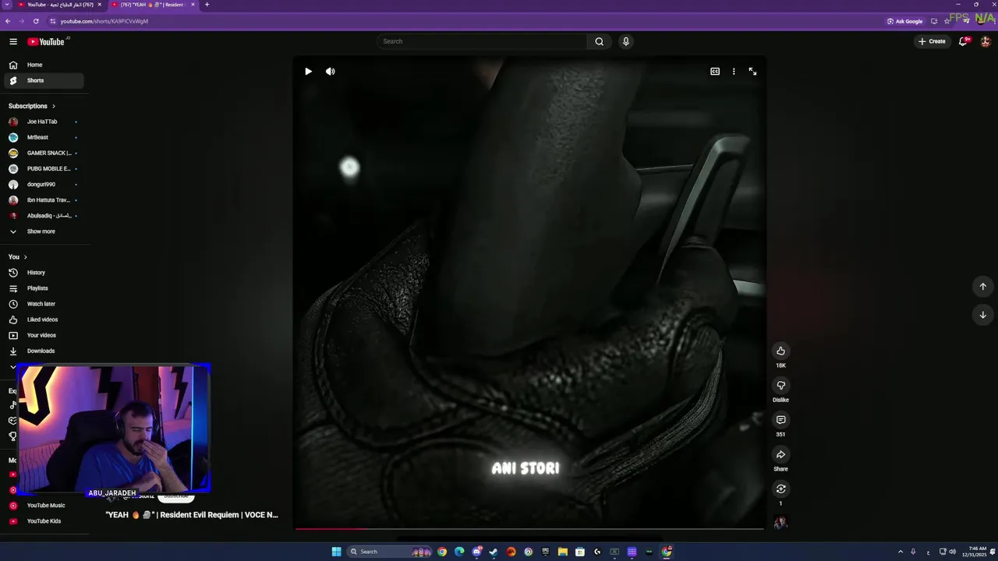Like this Short with 18K likes
998x561 pixels.
click(780, 351)
